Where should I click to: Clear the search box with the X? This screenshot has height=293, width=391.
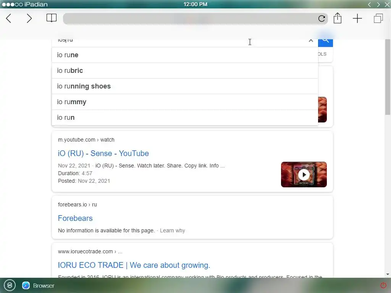pos(311,40)
